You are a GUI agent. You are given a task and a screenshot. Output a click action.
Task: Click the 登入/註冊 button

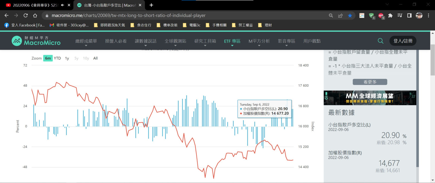[403, 41]
